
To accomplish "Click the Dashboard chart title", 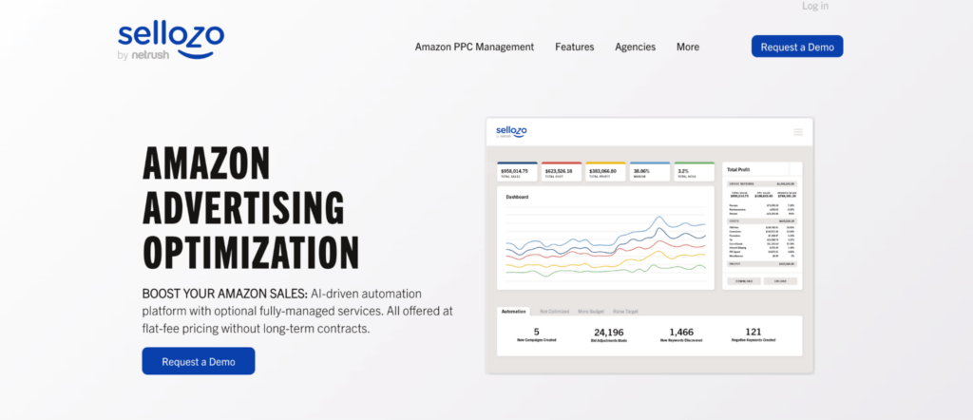I will [517, 197].
